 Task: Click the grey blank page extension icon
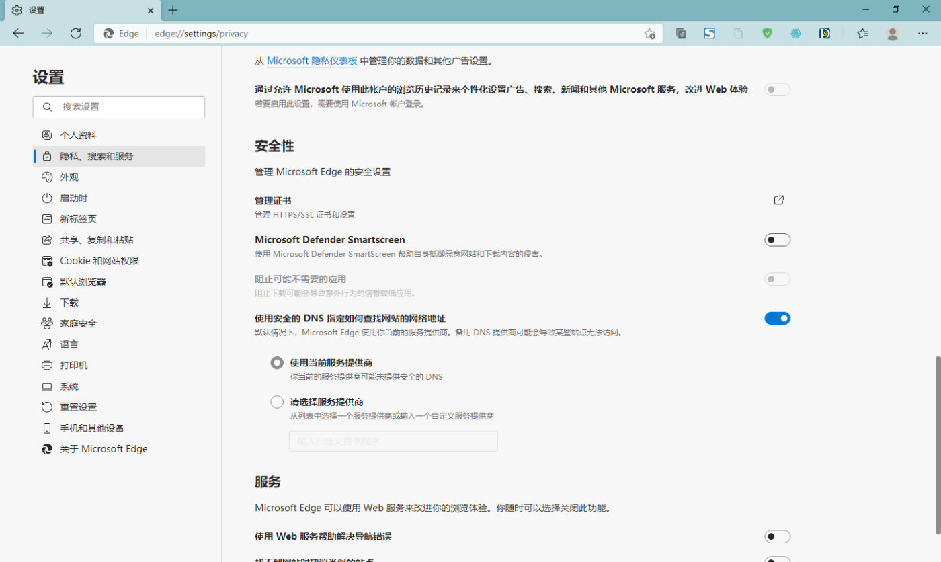coord(739,34)
